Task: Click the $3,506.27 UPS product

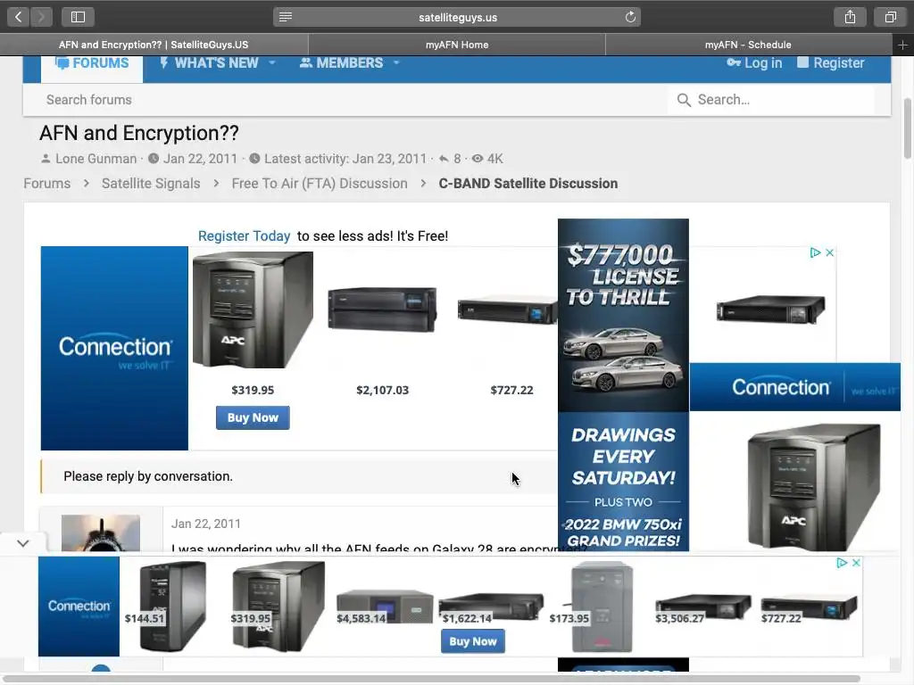Action: 702,608
